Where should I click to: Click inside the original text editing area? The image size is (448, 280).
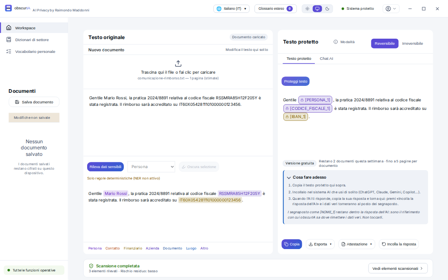click(x=178, y=122)
